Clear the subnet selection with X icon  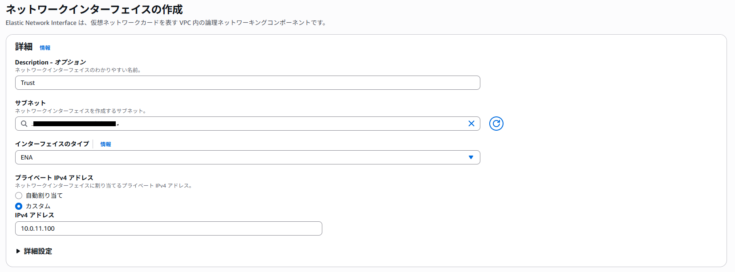(471, 124)
